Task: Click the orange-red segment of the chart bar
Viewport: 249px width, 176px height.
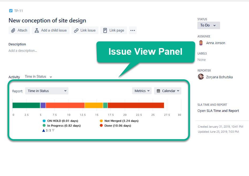Action: (x=65, y=105)
